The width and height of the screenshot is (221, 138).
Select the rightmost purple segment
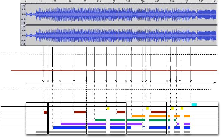click(187, 124)
